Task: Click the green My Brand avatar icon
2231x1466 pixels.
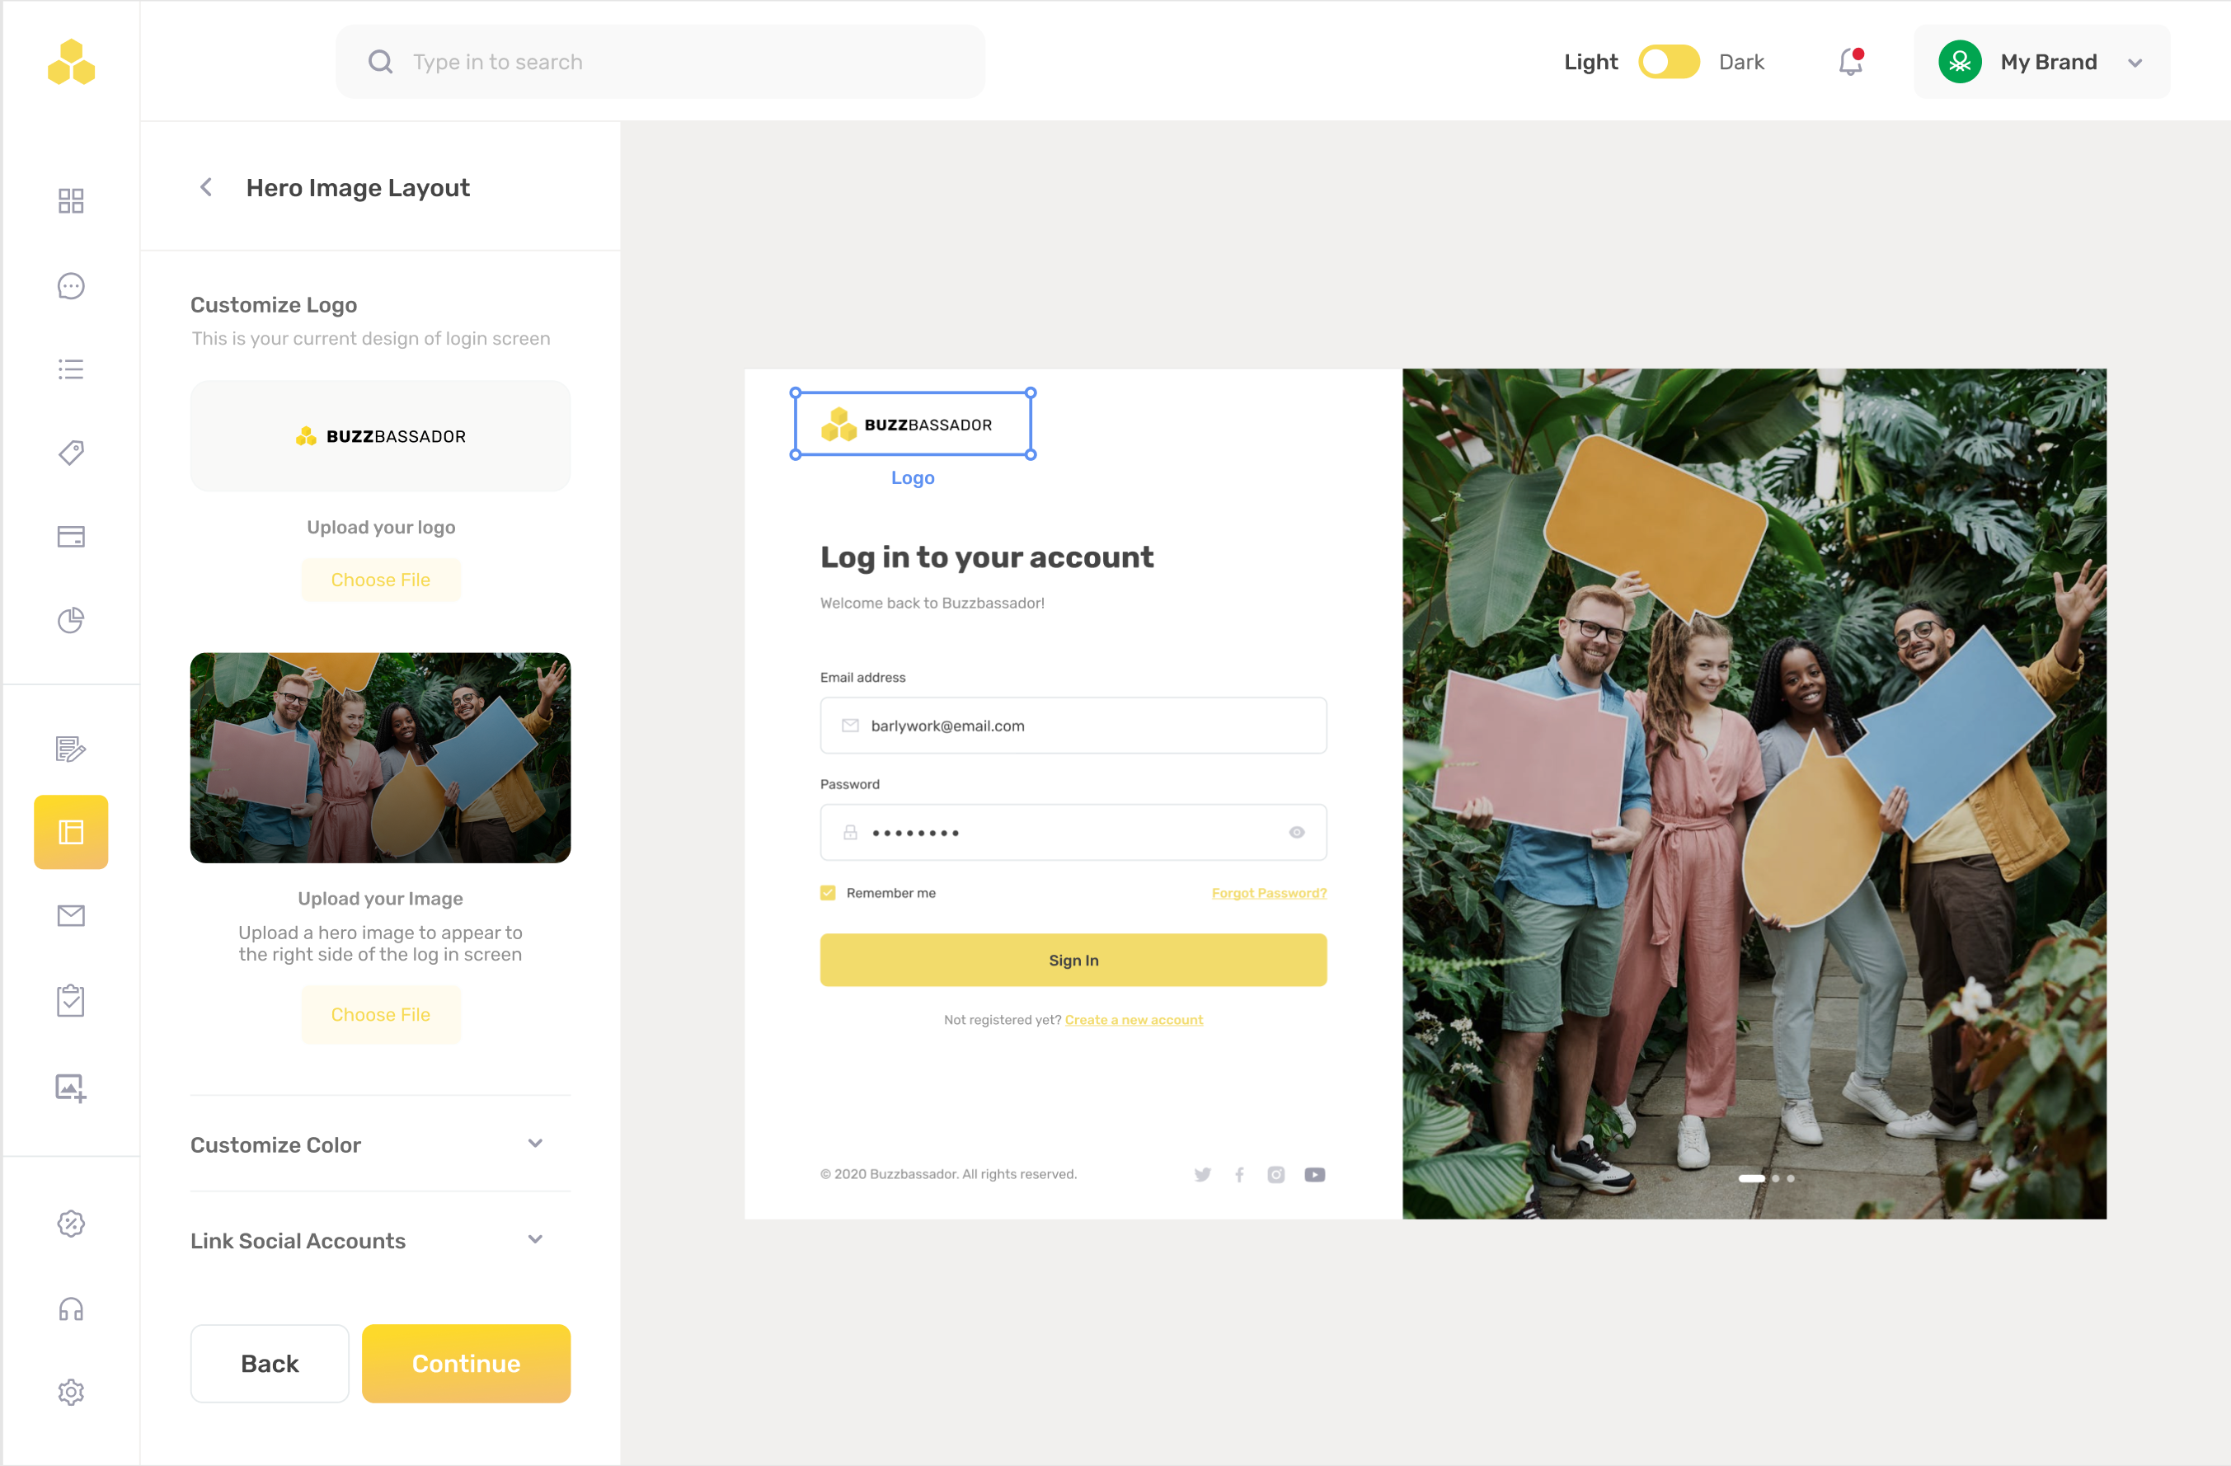Action: click(x=1960, y=62)
